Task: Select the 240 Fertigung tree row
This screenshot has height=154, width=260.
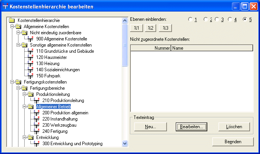Action: [55, 131]
